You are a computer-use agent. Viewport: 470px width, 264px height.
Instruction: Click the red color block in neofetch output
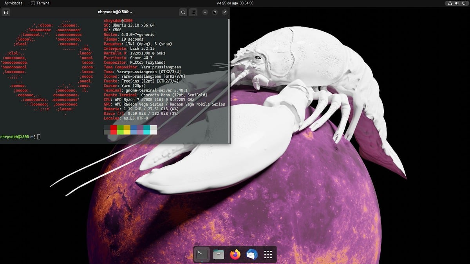point(114,130)
